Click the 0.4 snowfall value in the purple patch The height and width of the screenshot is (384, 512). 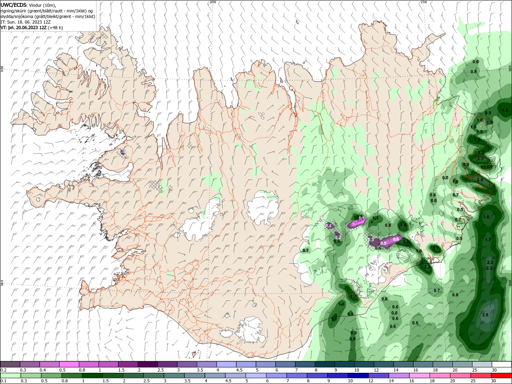click(329, 226)
